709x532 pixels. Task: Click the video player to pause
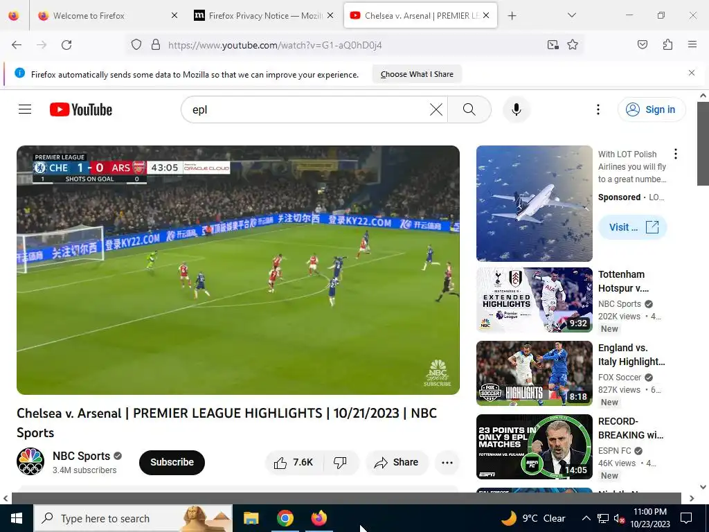pos(238,270)
